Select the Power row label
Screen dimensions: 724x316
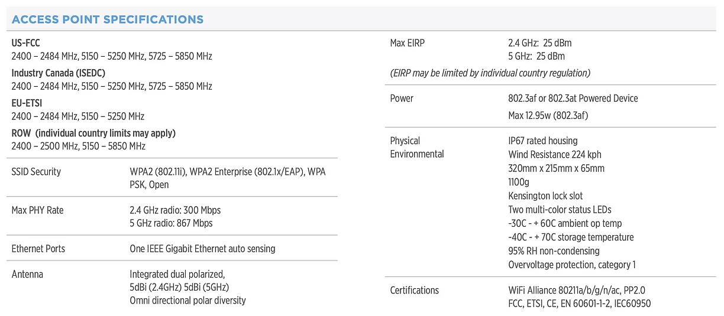click(402, 98)
